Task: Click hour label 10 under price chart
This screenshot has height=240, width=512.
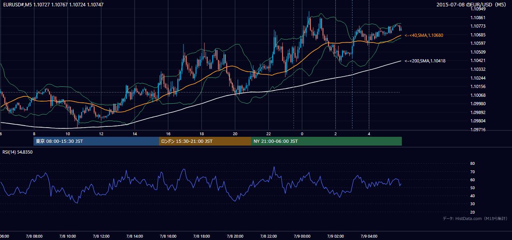Action: (67, 134)
